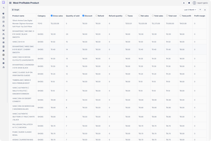The width and height of the screenshot is (211, 141).
Task: Click total sales value 2,273.09
Action: tap(156, 24)
